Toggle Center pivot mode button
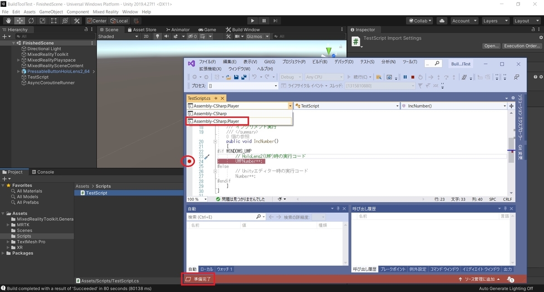544x292 pixels. 97,21
